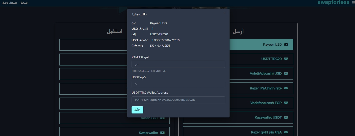This screenshot has width=355, height=136.
Task: Select Payeer USD send option
Action: click(261, 45)
